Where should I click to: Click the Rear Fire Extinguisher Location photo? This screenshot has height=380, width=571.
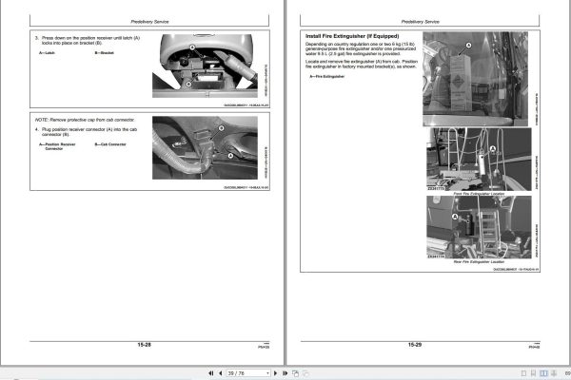point(479,227)
